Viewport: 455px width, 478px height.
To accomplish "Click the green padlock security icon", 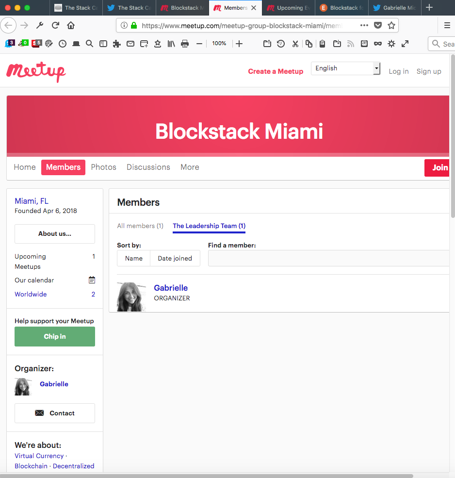I will (x=133, y=25).
